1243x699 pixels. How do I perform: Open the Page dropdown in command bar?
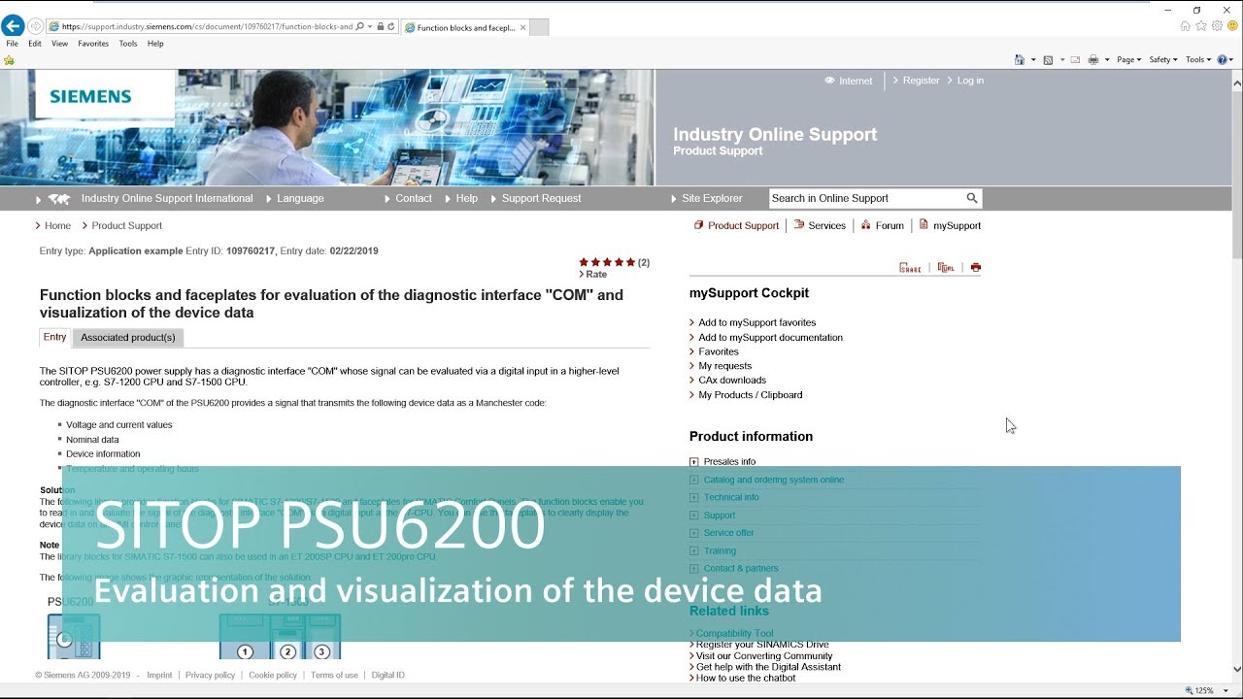(1128, 59)
